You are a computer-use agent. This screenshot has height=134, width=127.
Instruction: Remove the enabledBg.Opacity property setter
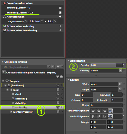point(60,13)
